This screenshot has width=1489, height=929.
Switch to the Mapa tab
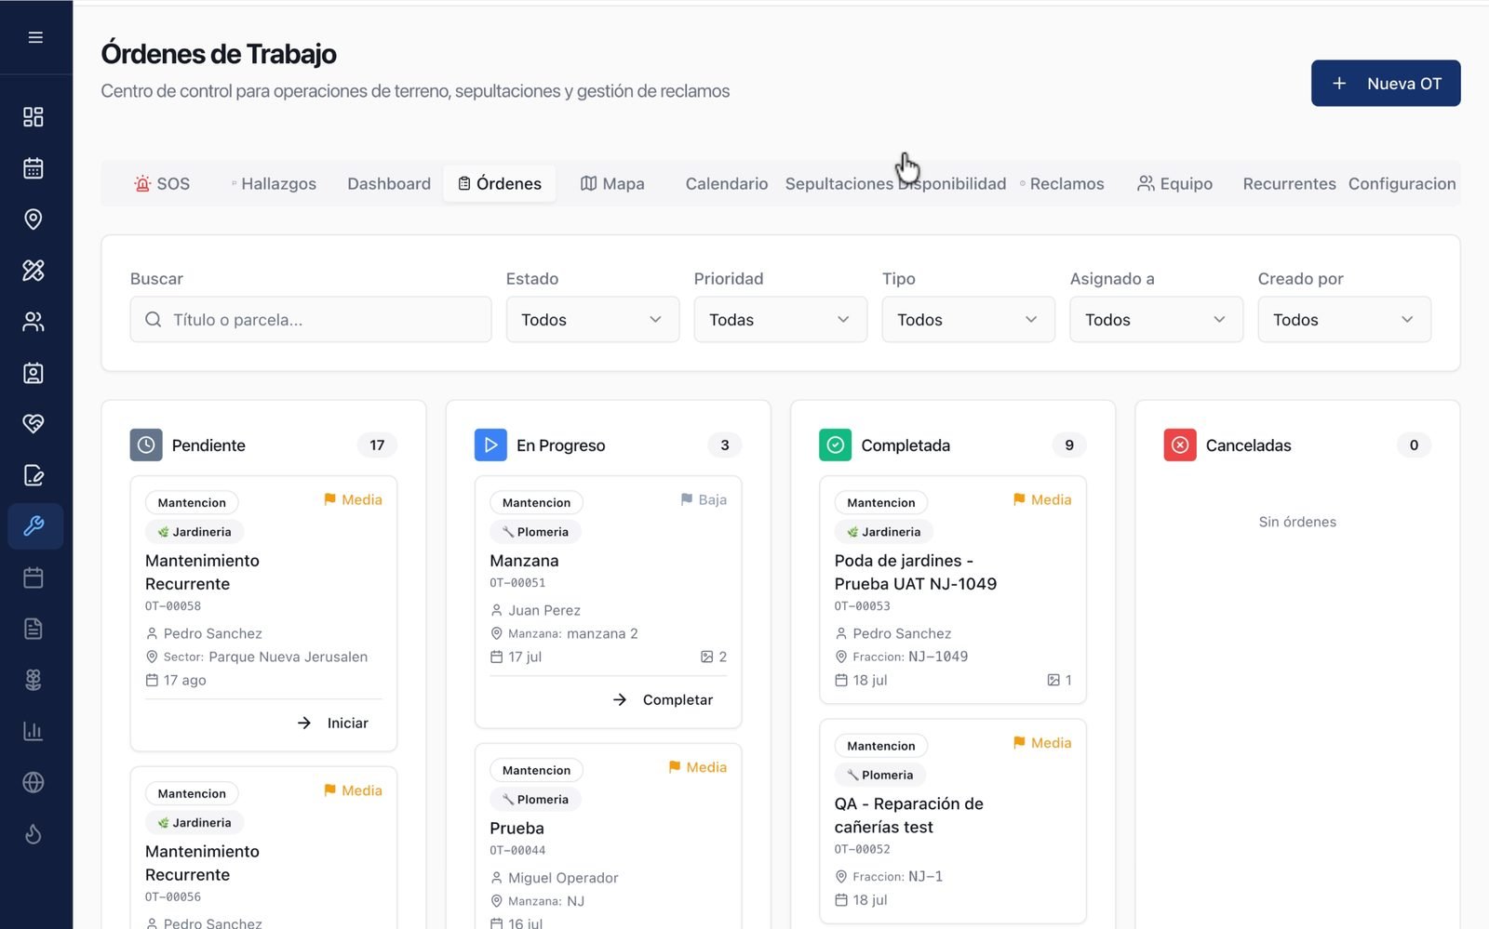click(x=612, y=184)
